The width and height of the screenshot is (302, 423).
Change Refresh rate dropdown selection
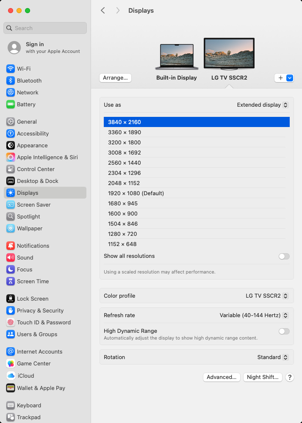click(x=254, y=315)
